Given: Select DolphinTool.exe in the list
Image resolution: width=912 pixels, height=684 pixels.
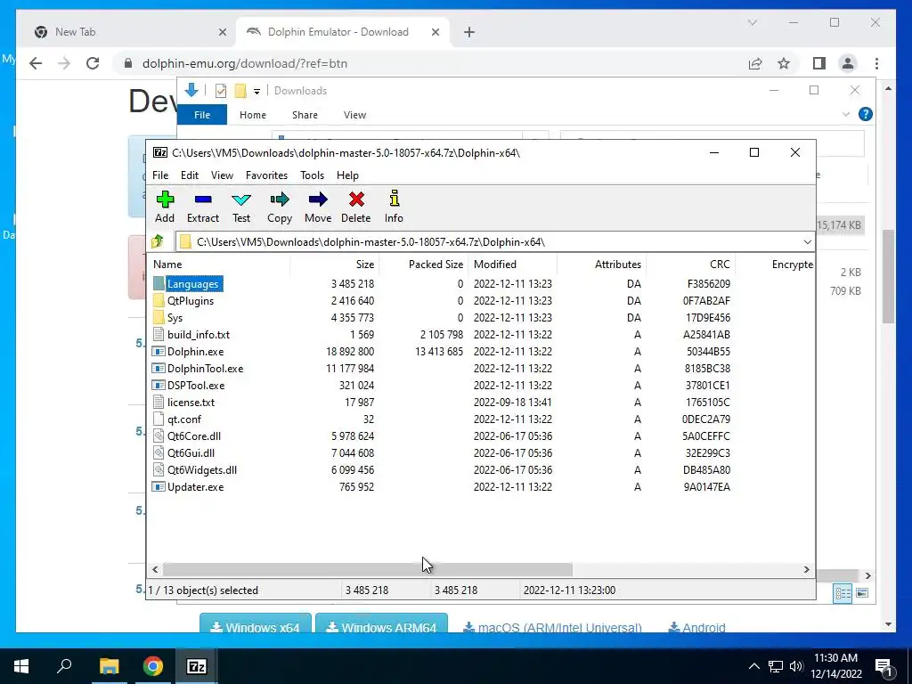Looking at the screenshot, I should coord(205,369).
